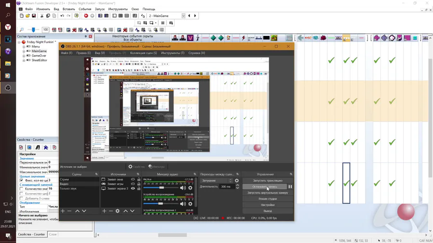Remove the scene with the minus icon
Image resolution: width=433 pixels, height=243 pixels.
tap(69, 211)
